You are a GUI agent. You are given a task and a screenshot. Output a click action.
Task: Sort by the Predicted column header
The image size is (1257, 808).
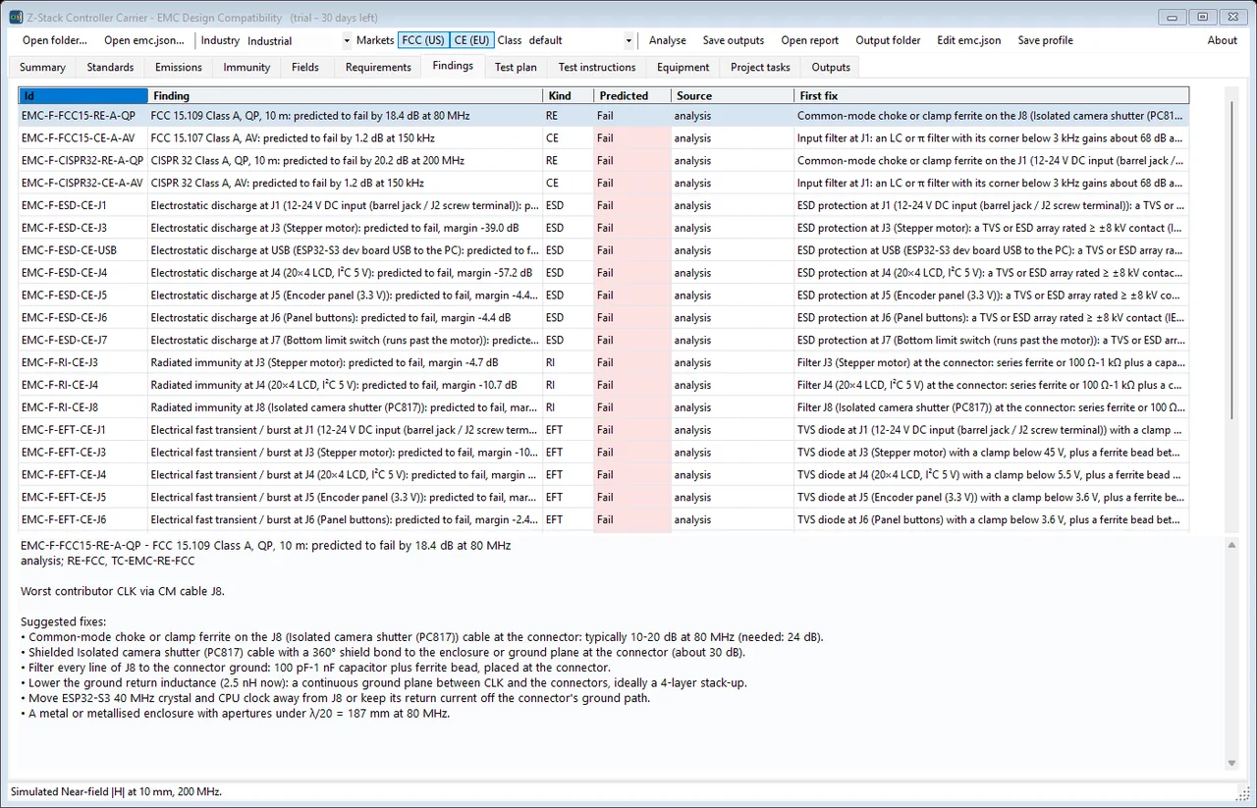coord(632,95)
